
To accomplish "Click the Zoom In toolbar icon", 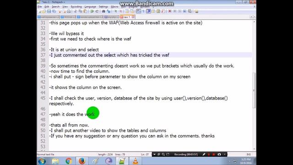I will 116,11.
